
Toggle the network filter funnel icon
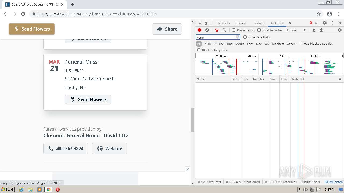[x=217, y=30]
